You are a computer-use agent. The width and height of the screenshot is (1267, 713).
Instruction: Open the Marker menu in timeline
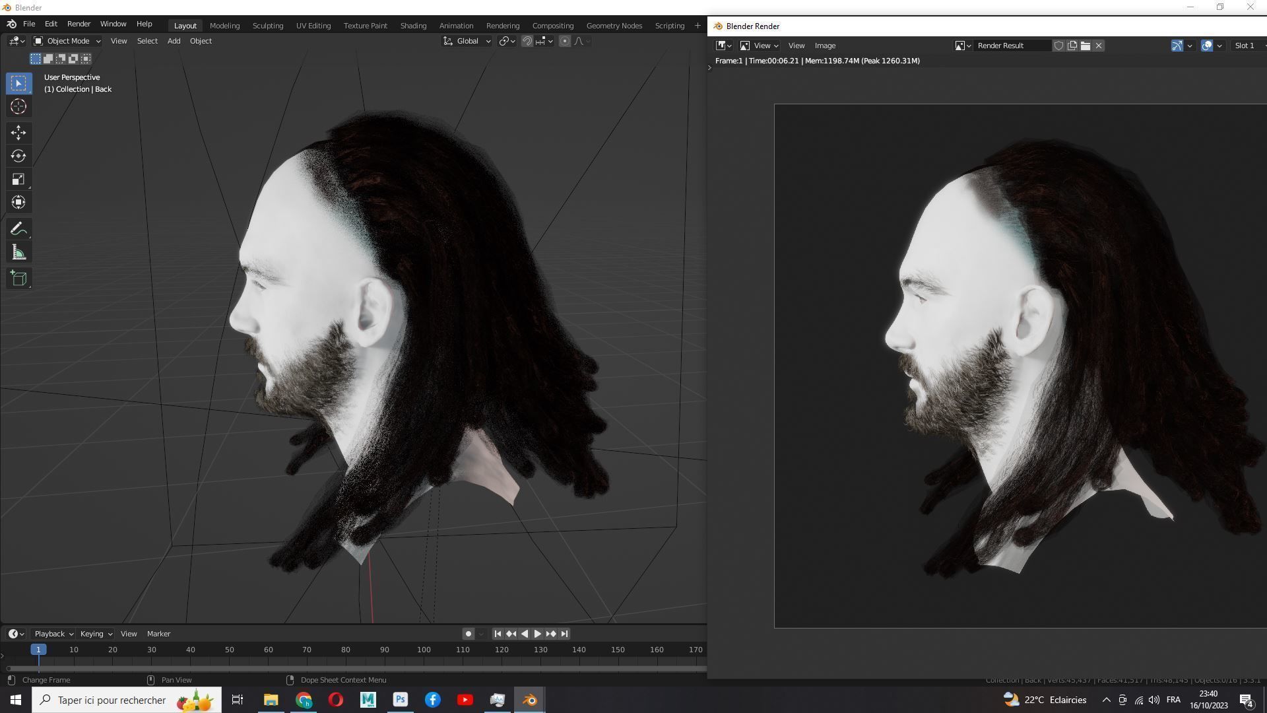158,634
